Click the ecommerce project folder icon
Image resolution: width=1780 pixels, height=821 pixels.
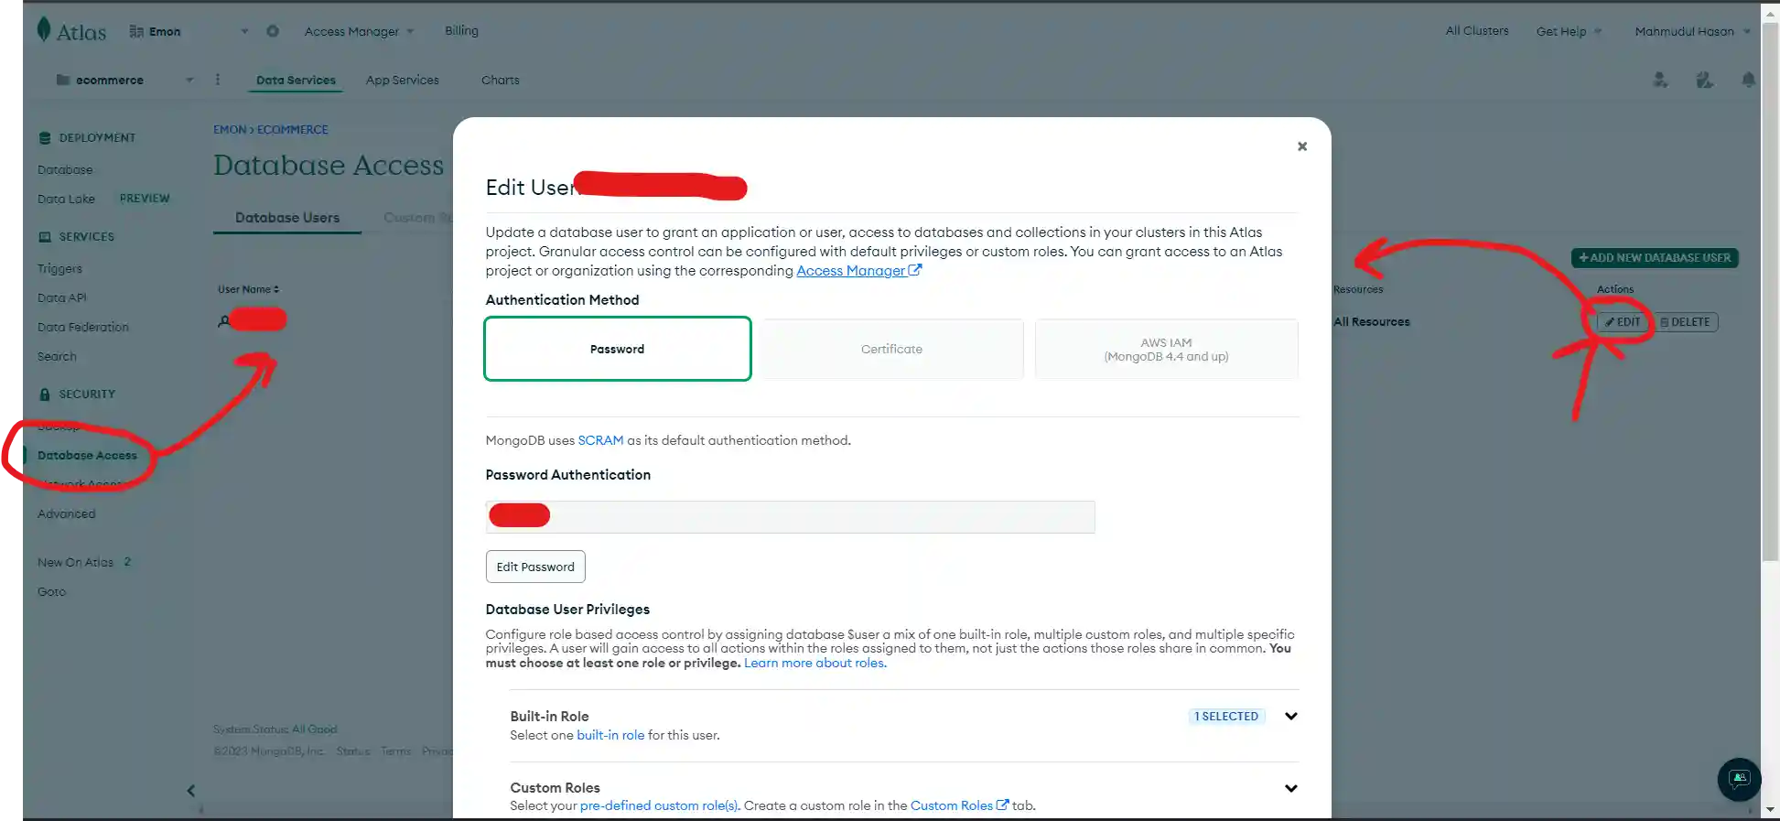[x=63, y=80]
